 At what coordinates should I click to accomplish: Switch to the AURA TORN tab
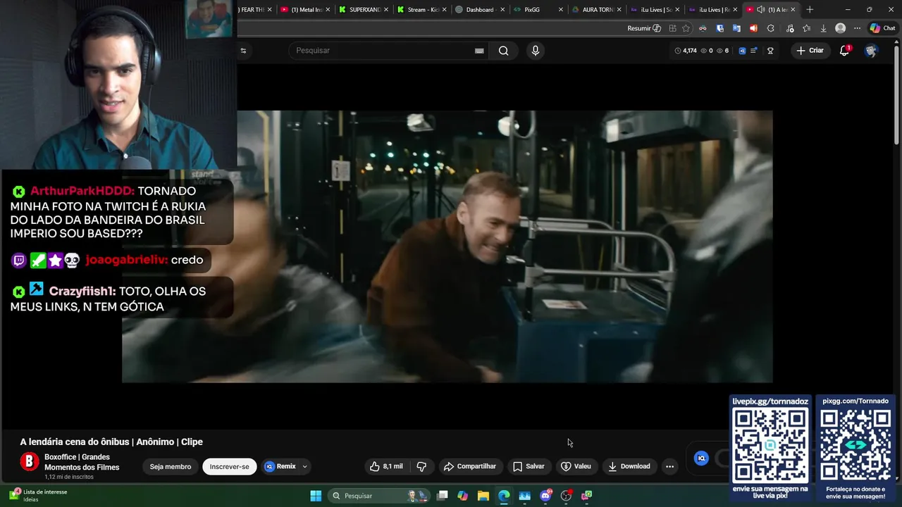point(595,9)
